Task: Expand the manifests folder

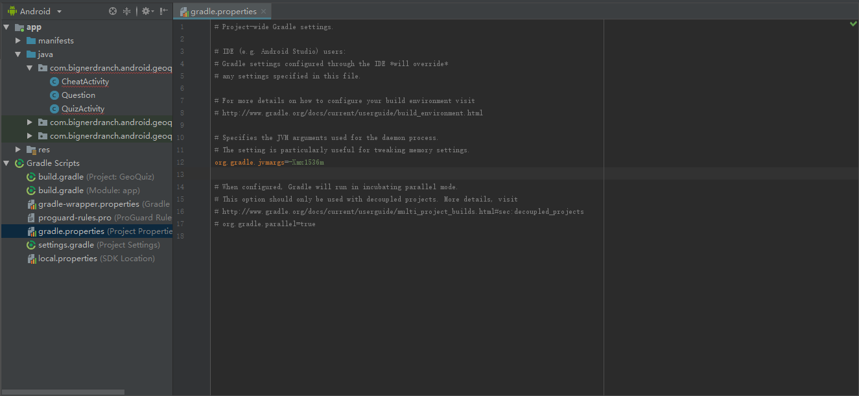Action: point(19,40)
